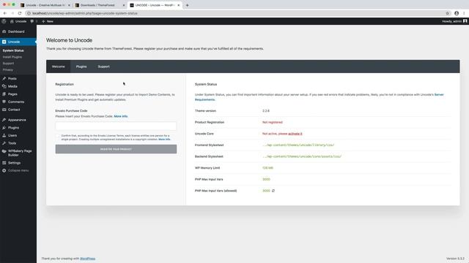Click the home icon beside Uncode site name
469x263 pixels.
click(12, 21)
